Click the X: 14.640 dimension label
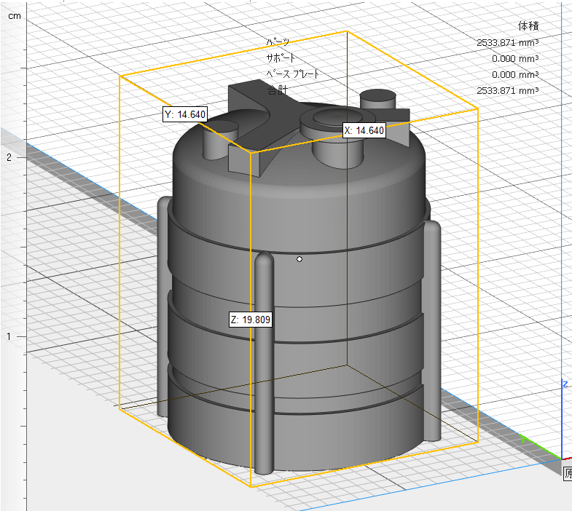The width and height of the screenshot is (572, 511). click(364, 130)
